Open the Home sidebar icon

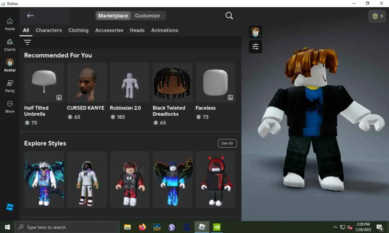[x=10, y=24]
